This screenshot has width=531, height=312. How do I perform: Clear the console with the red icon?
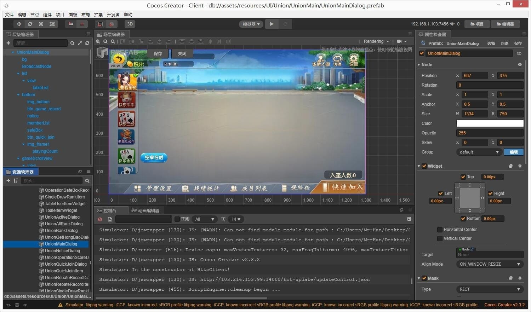pyautogui.click(x=100, y=219)
